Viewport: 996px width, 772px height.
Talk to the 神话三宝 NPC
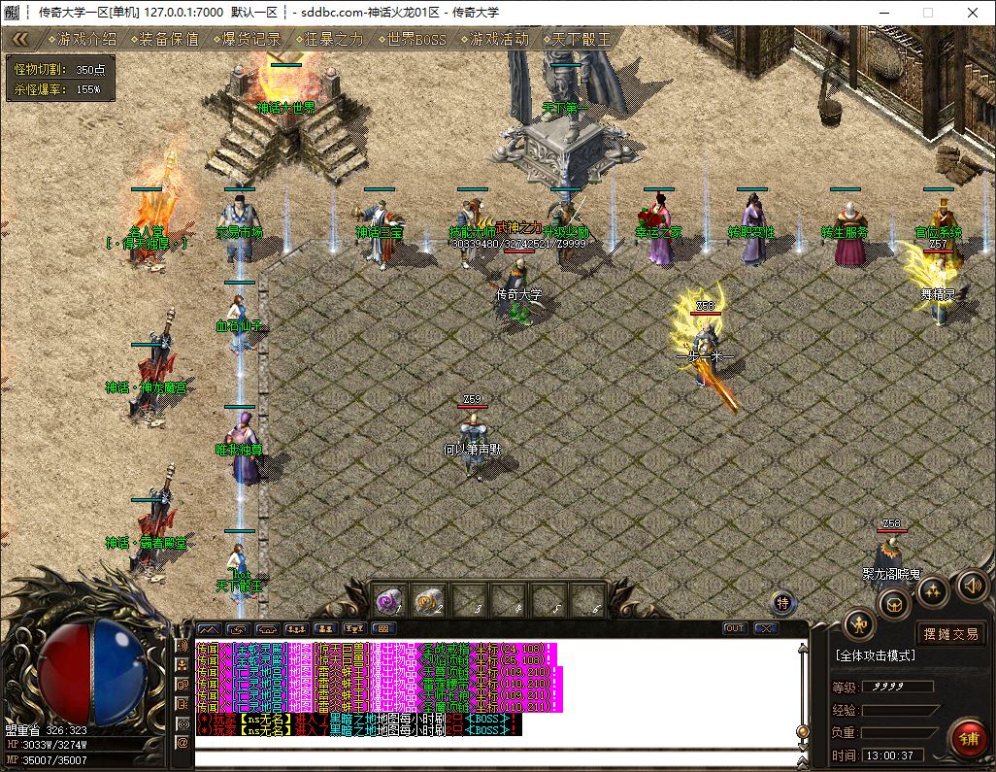pyautogui.click(x=380, y=232)
